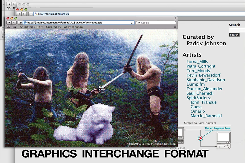
Task: Click the 'GRAPHICS INTERCHANGE FORMAT' title text
Action: pyautogui.click(x=115, y=154)
